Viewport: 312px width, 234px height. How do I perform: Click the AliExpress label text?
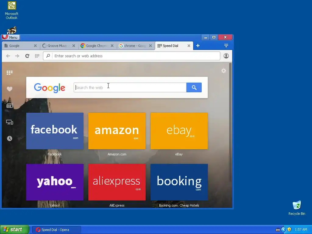click(x=117, y=205)
